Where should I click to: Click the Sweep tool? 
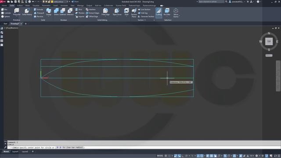[x=49, y=11]
